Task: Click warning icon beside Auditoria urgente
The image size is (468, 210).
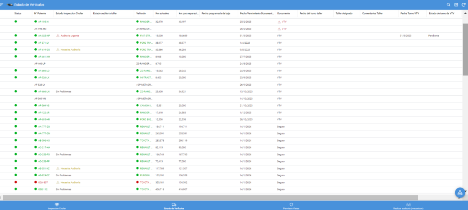Action: coord(58,36)
